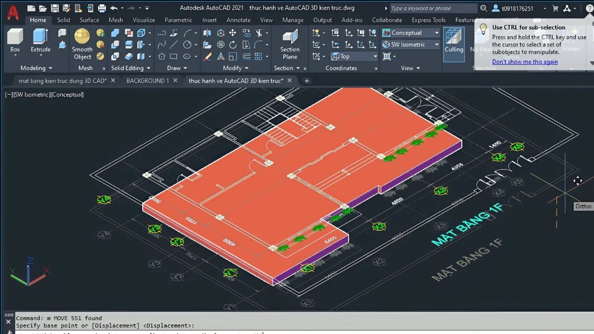Click the Save disk icon

coord(54,8)
